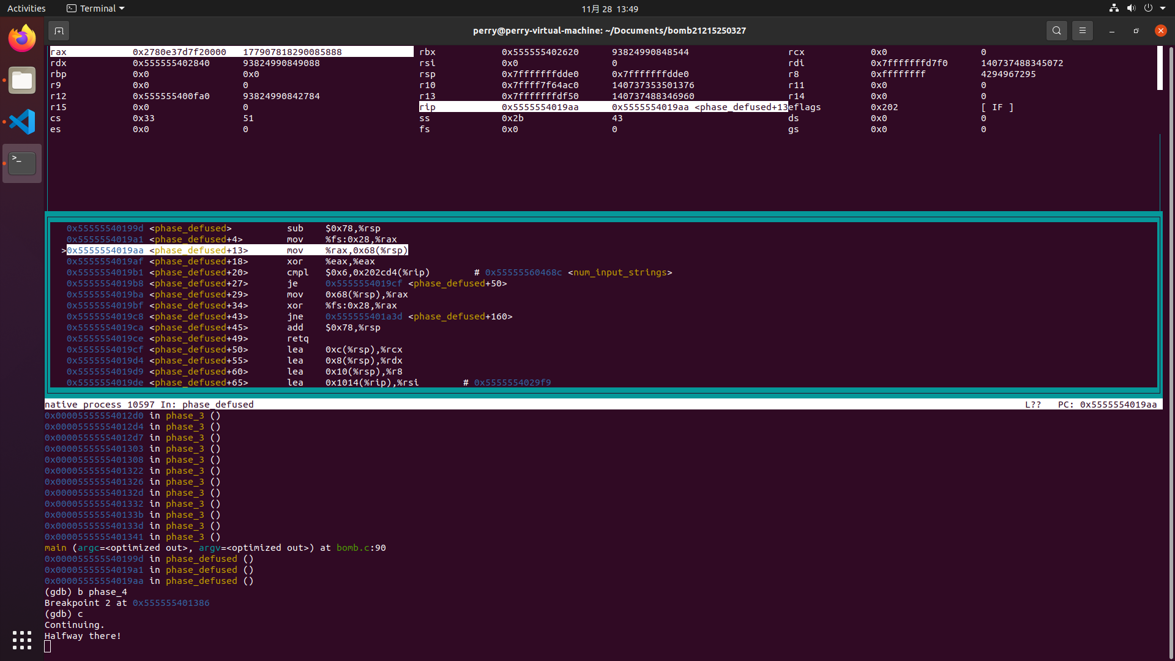This screenshot has width=1175, height=661.
Task: Click address 0x00005555554012d0 in phase_3
Action: [94, 416]
